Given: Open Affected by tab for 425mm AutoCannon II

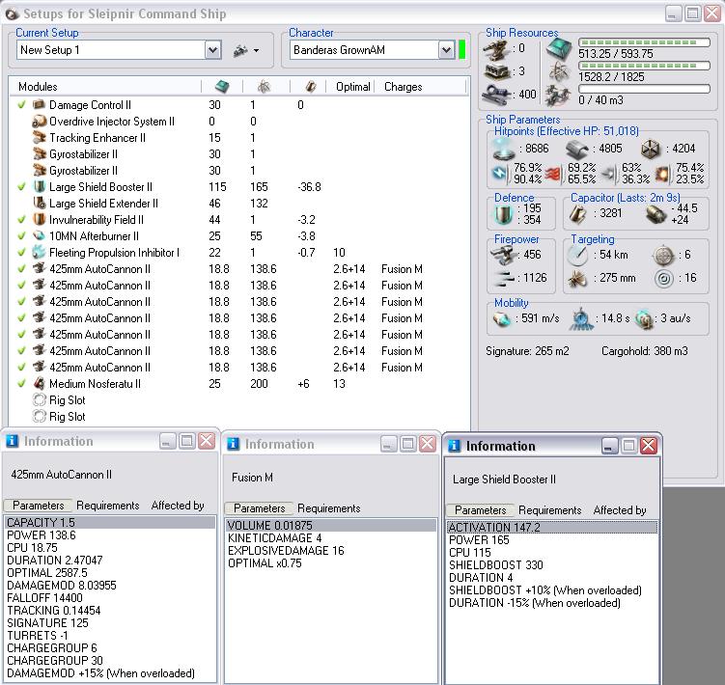Looking at the screenshot, I should pos(178,505).
